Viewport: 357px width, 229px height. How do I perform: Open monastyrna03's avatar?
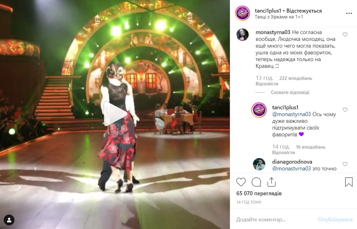243,35
